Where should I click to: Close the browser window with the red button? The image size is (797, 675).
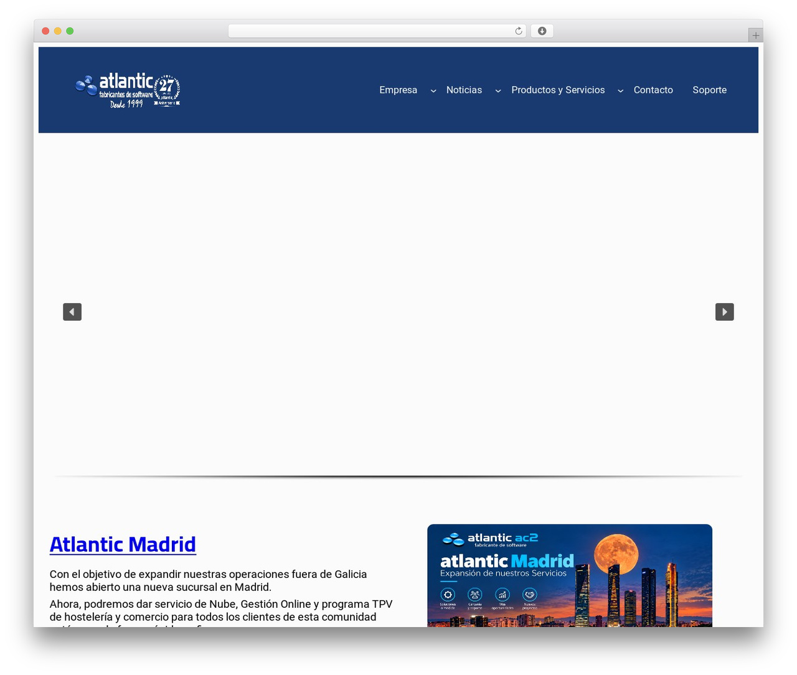pos(45,31)
